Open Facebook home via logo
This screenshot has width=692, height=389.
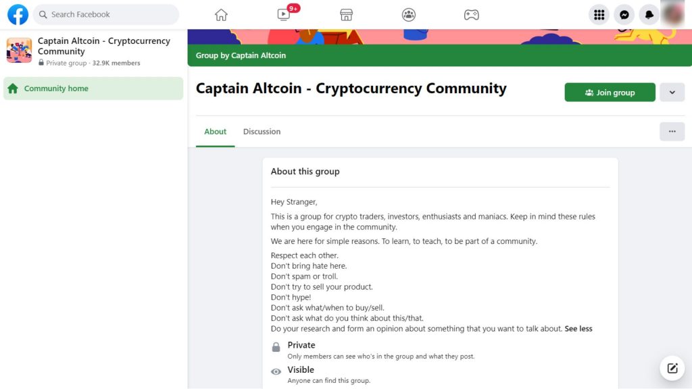click(18, 15)
